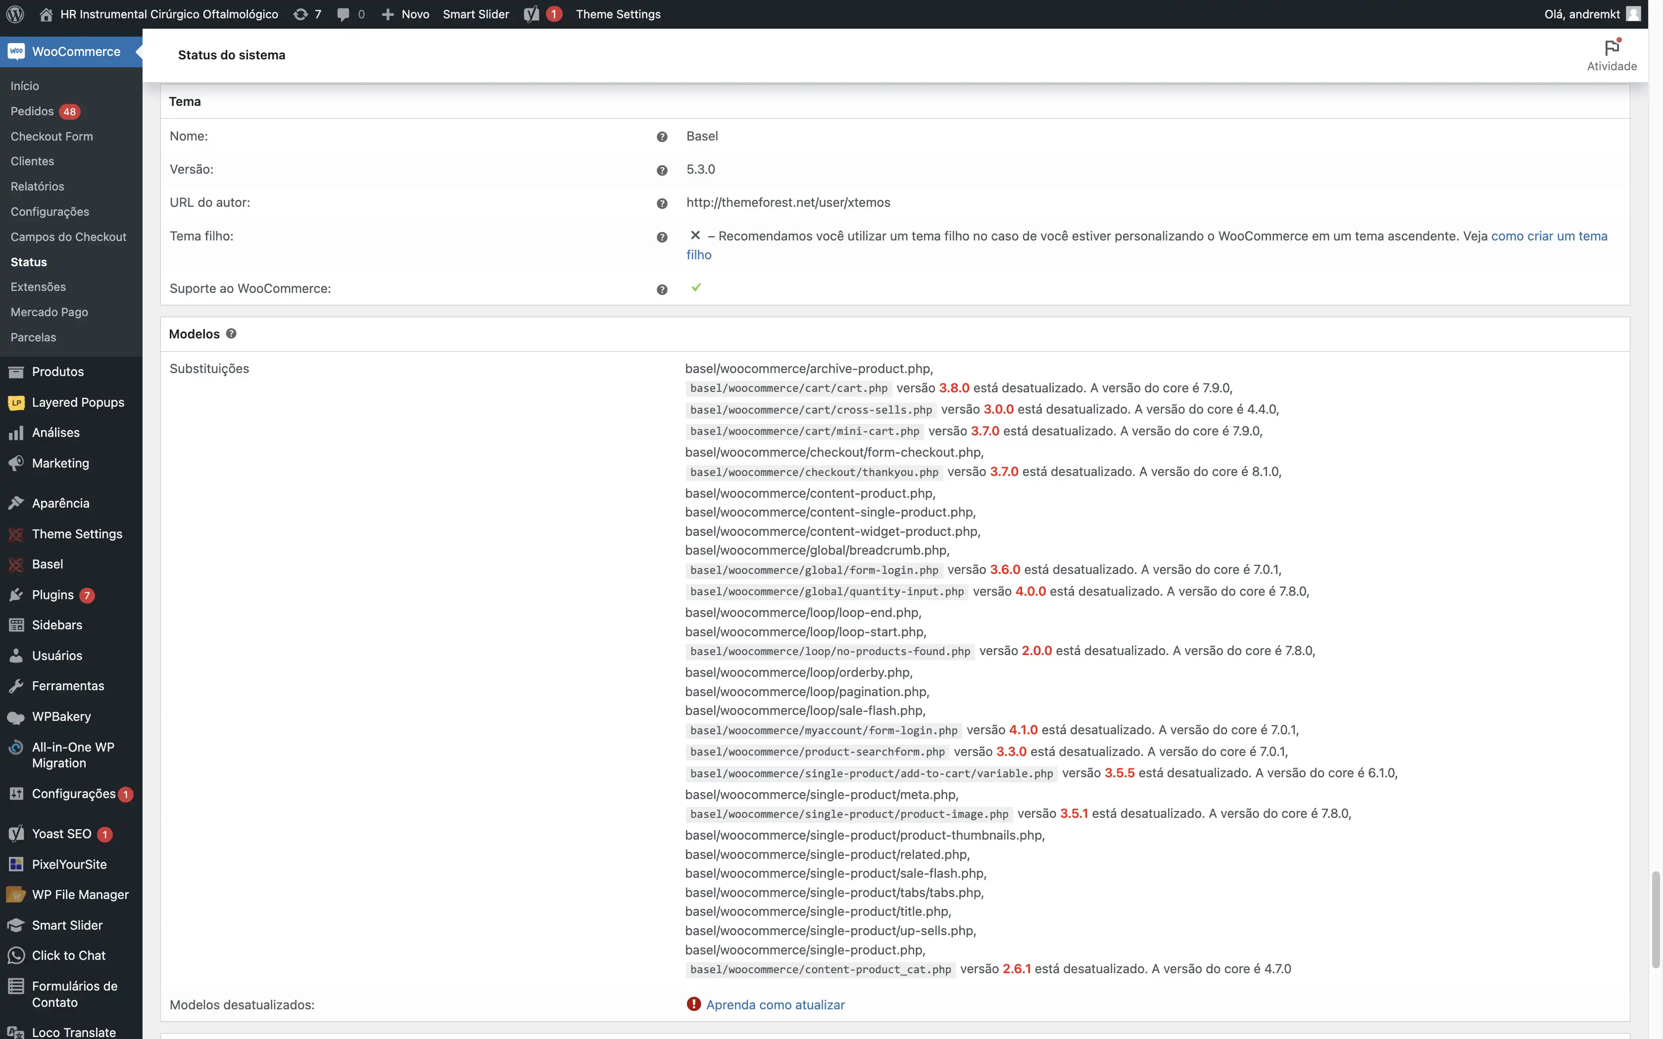Open Sidebars menu item
Image resolution: width=1663 pixels, height=1039 pixels.
57,624
